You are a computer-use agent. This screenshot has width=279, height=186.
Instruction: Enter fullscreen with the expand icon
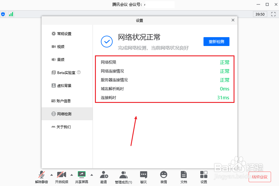(x=273, y=14)
